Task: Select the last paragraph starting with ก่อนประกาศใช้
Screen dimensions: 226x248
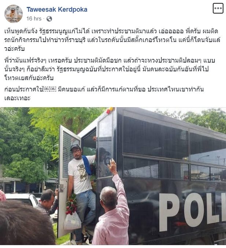Action: click(x=104, y=94)
